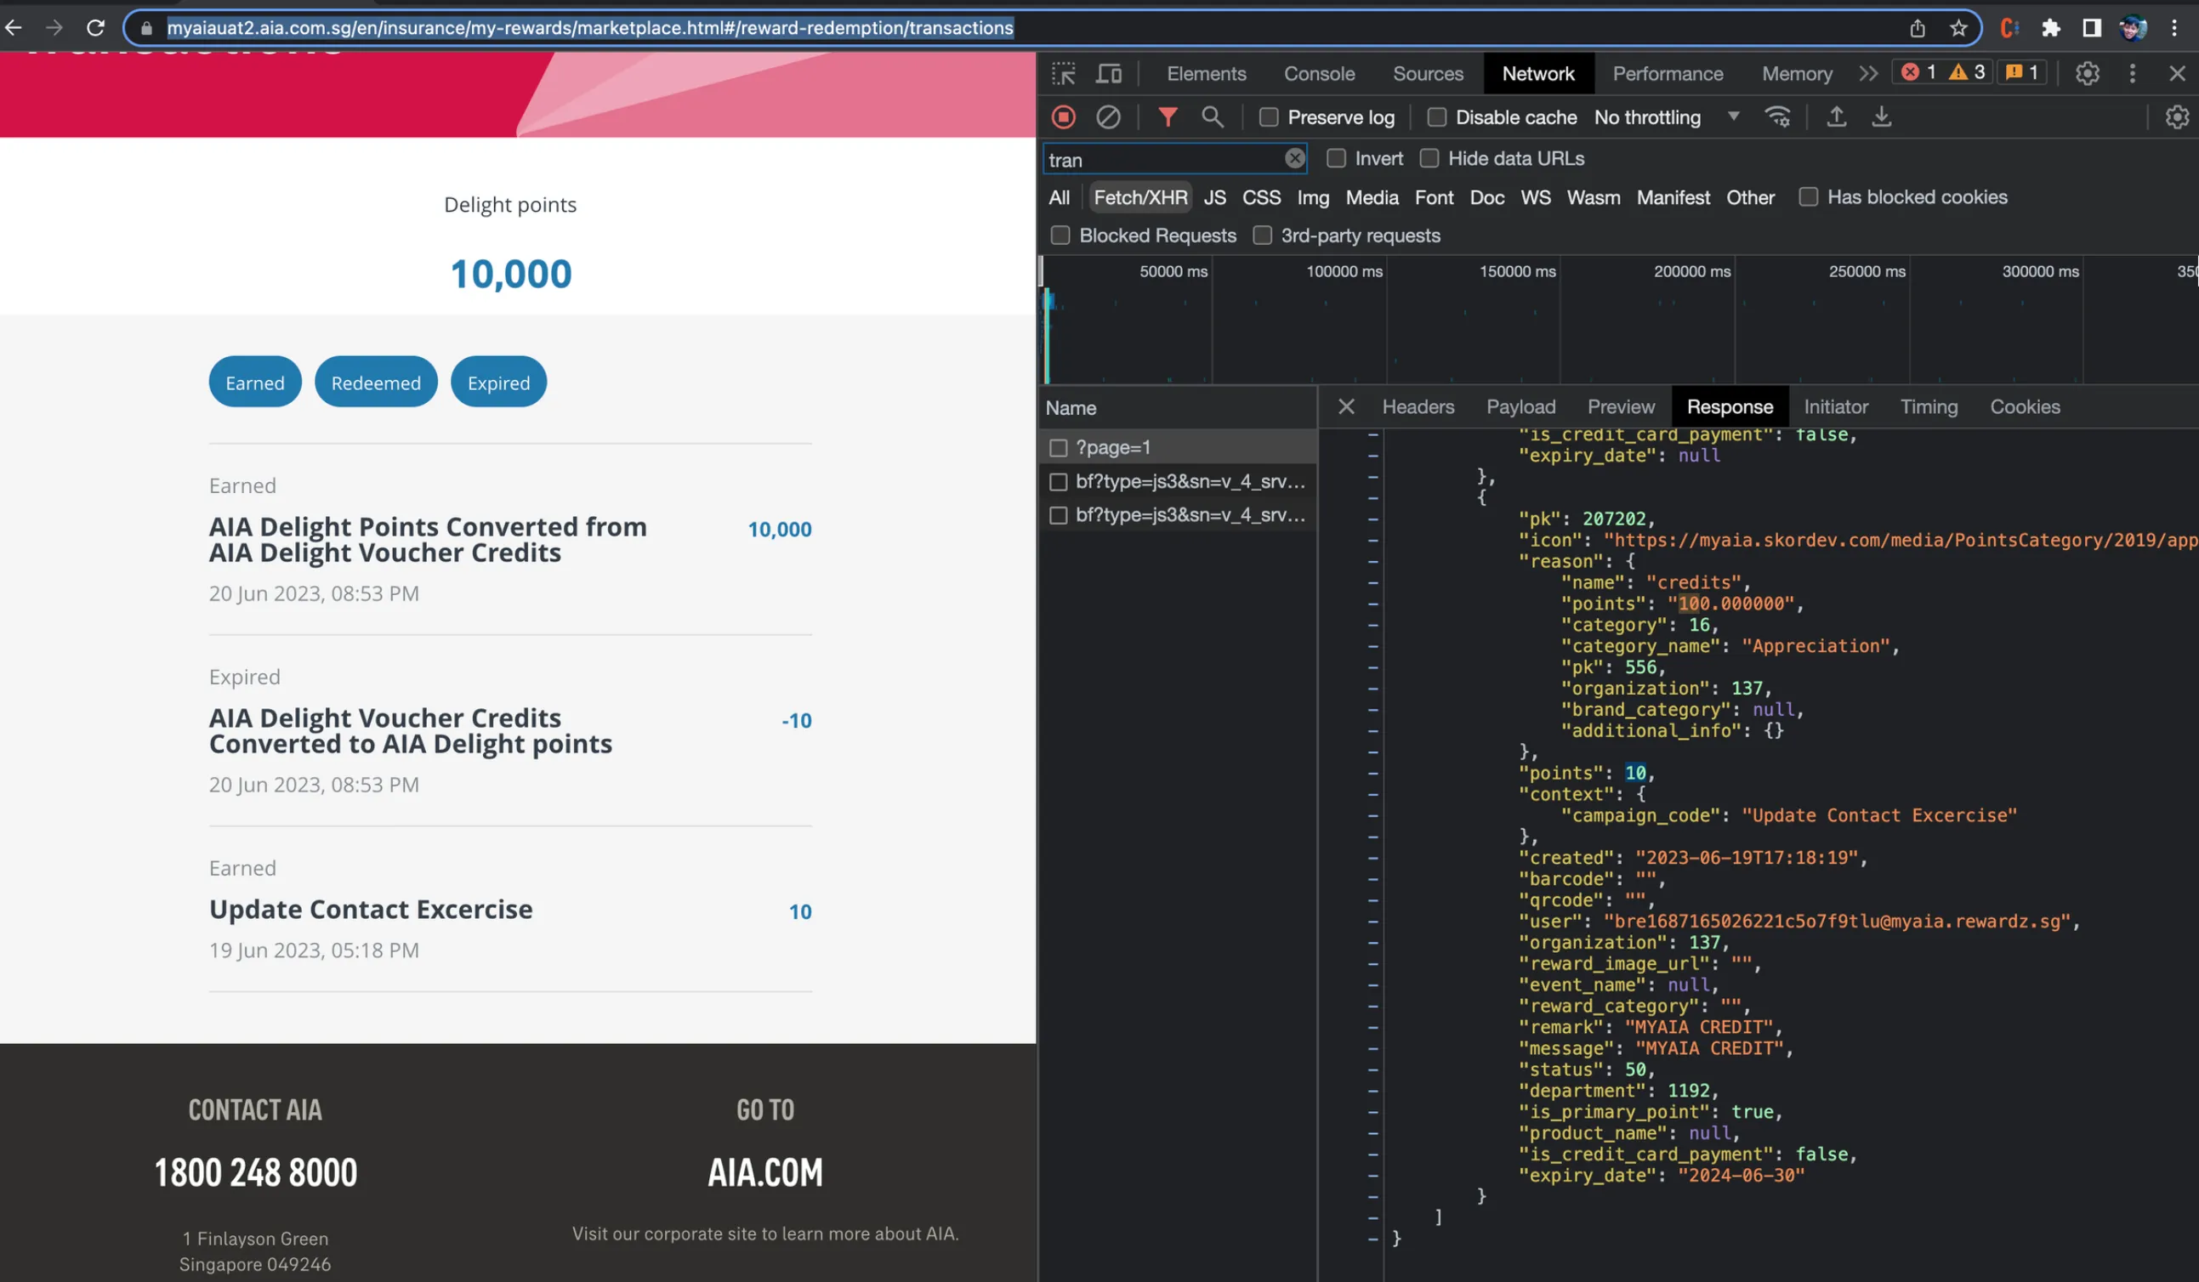This screenshot has height=1282, width=2199.
Task: Filter transactions by Earned
Action: (x=255, y=383)
